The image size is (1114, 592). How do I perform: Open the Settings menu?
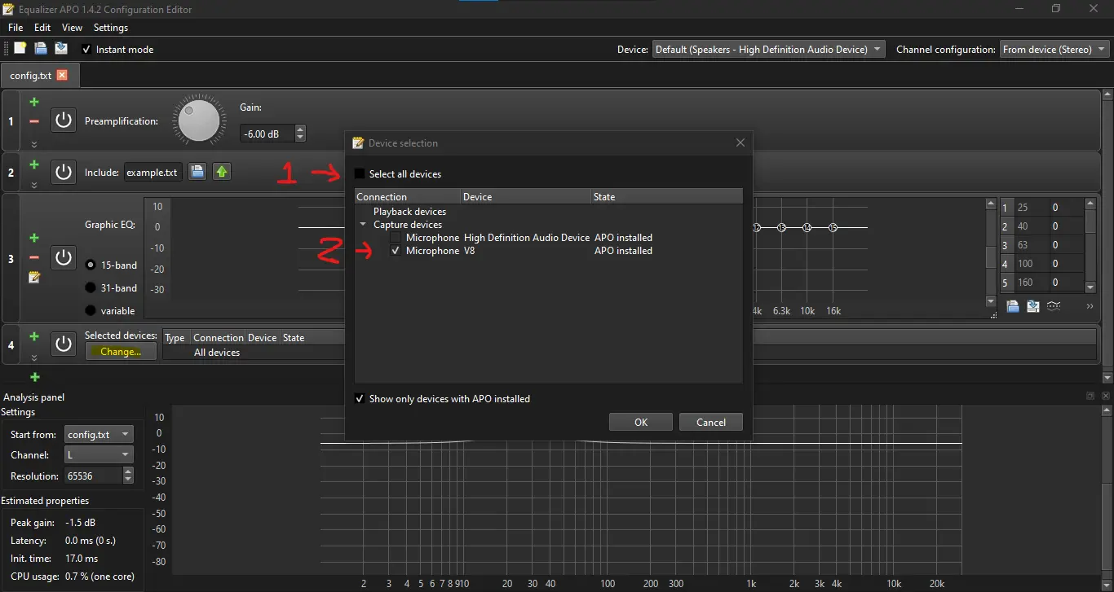coord(111,28)
